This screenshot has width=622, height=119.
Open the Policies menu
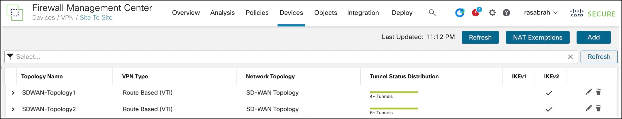[257, 12]
